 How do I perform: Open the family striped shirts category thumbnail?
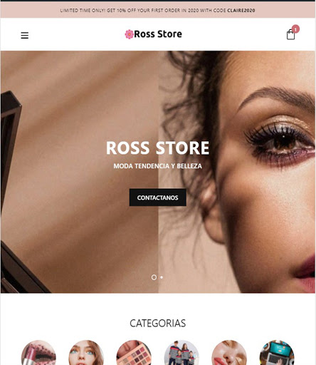tap(181, 353)
